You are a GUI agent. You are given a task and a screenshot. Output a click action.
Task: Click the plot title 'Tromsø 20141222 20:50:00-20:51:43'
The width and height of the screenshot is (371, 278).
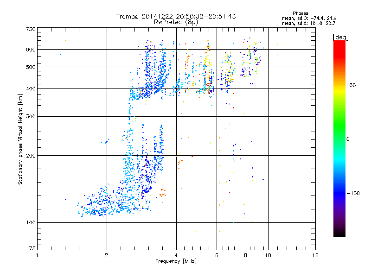point(176,16)
